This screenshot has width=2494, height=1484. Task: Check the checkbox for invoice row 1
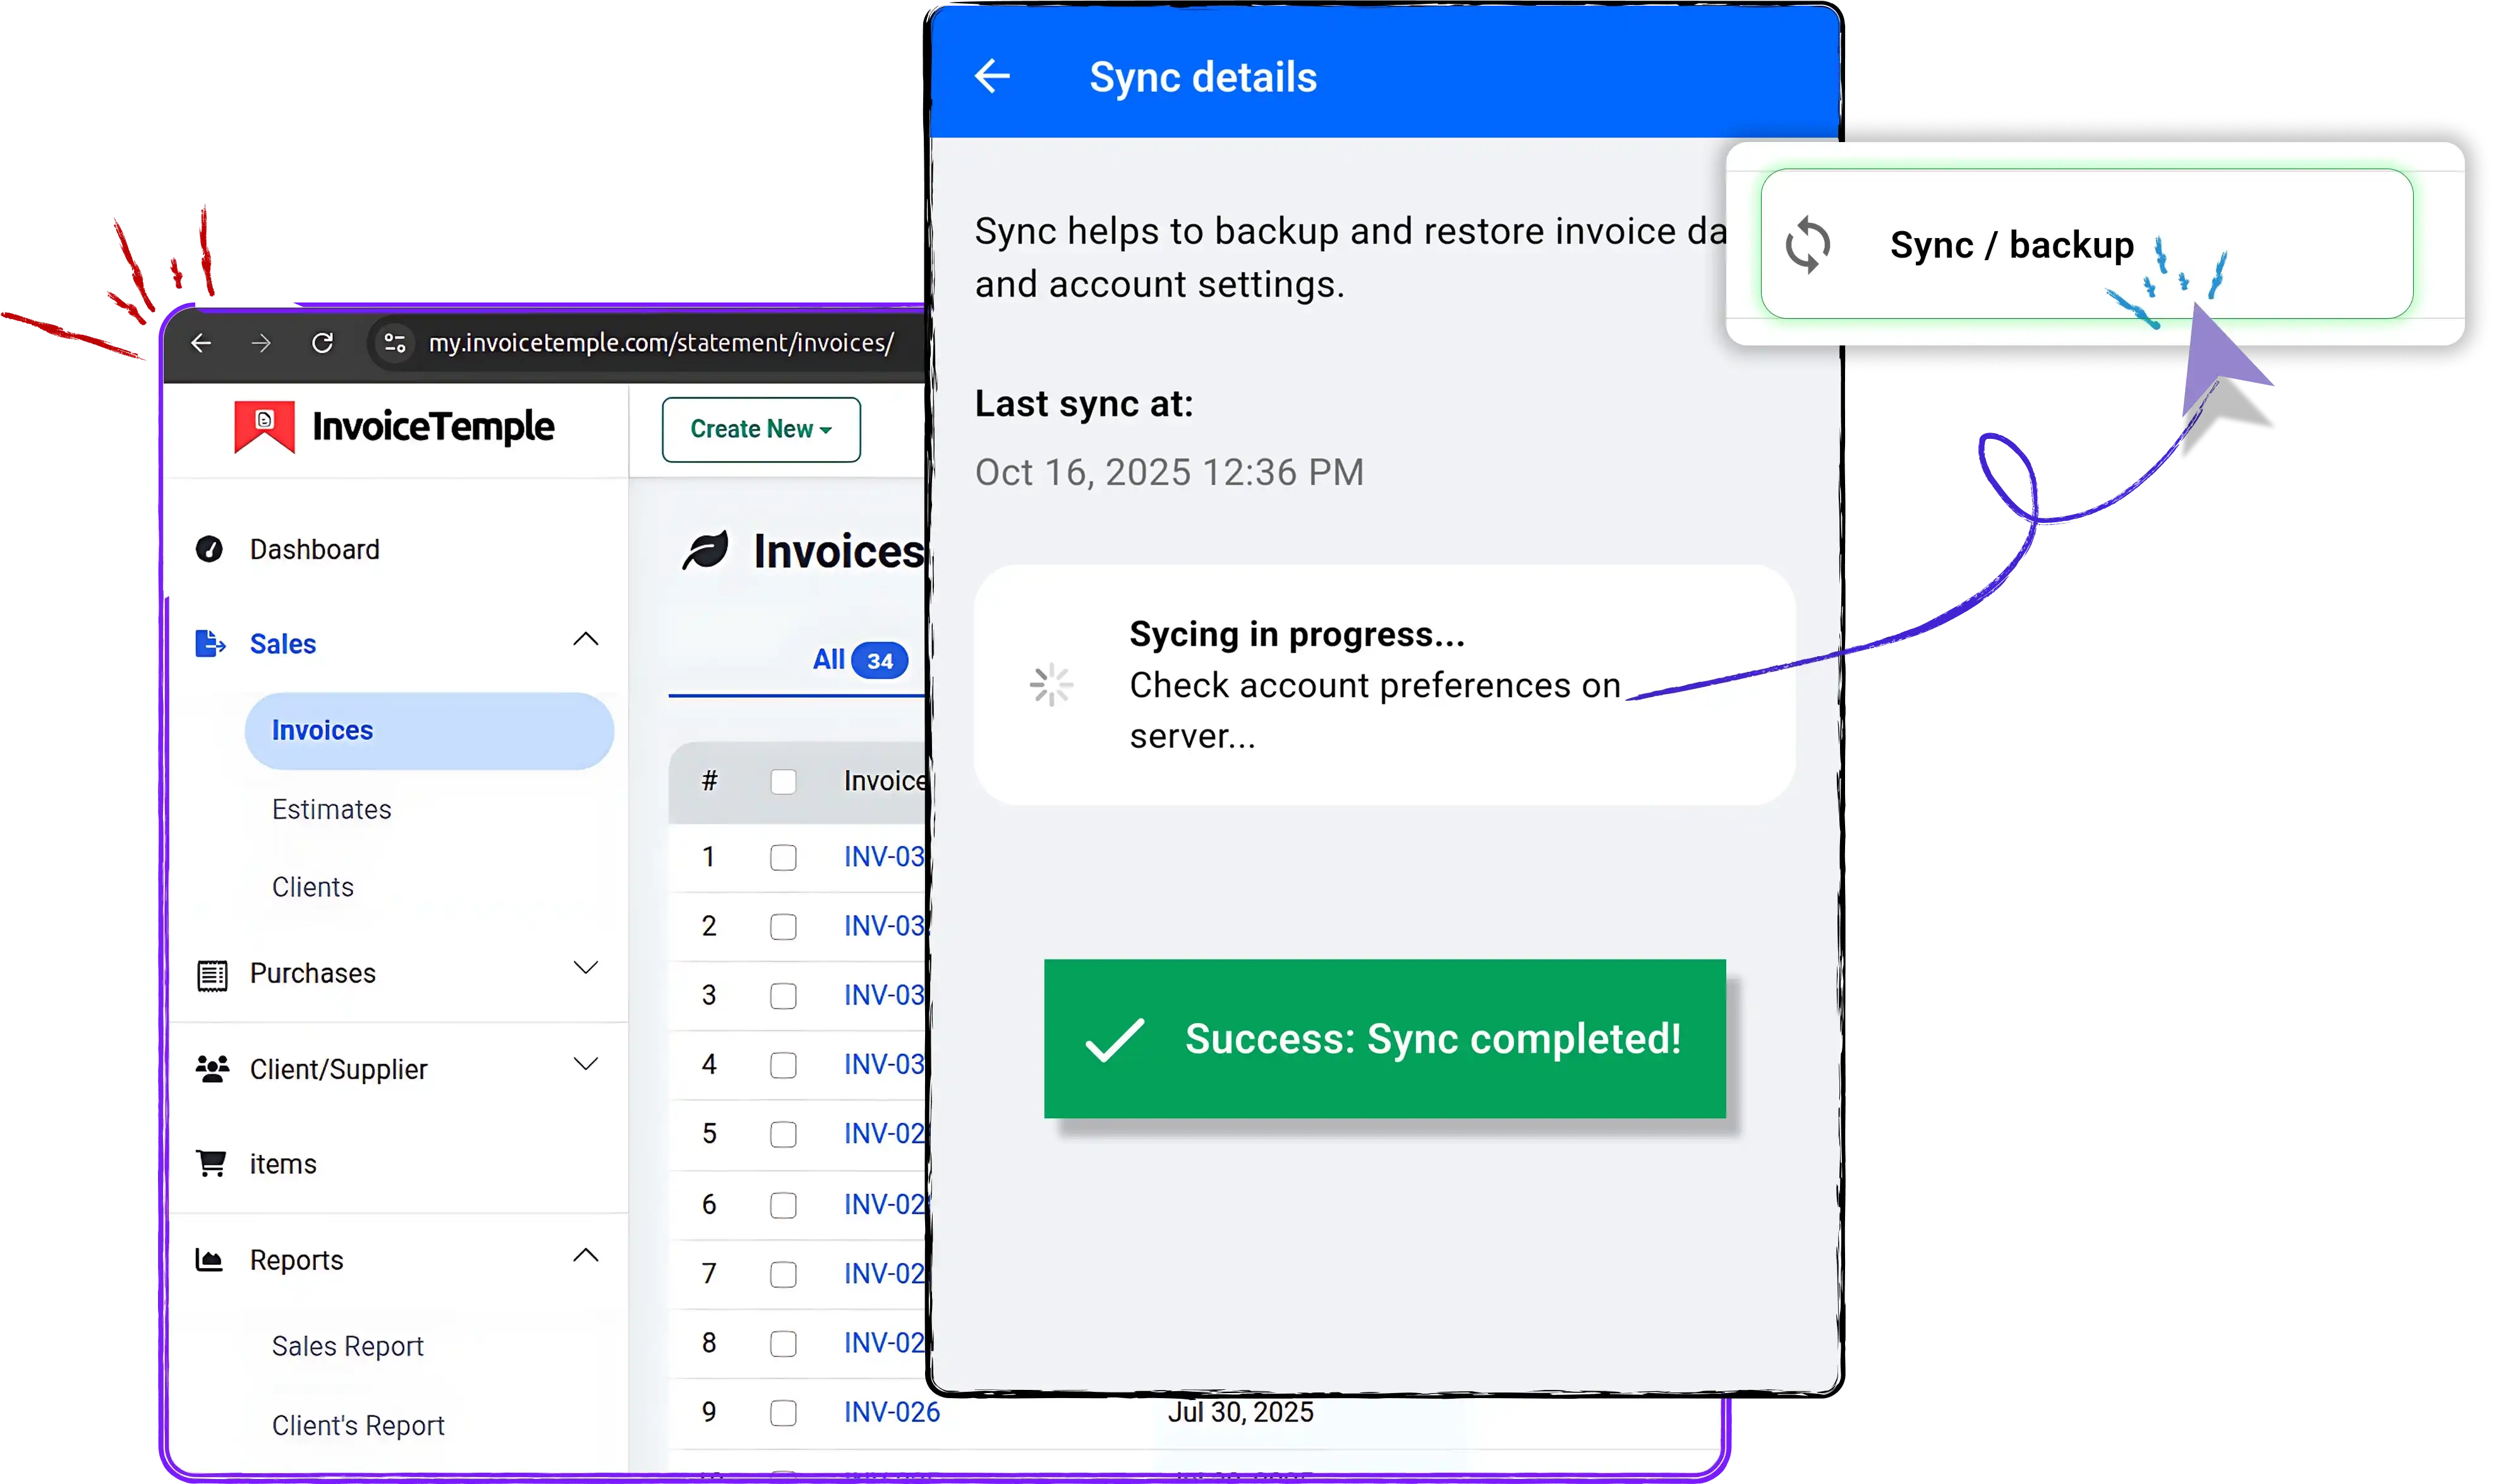click(x=784, y=857)
